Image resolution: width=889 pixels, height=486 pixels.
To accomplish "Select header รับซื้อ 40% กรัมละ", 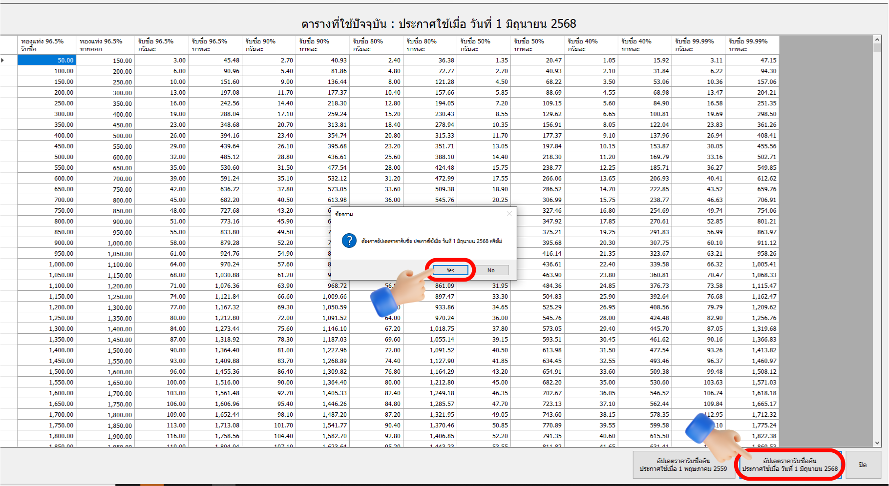I will (x=592, y=45).
